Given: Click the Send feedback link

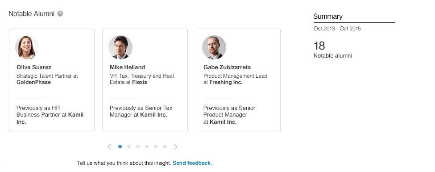Looking at the screenshot, I should (x=192, y=163).
